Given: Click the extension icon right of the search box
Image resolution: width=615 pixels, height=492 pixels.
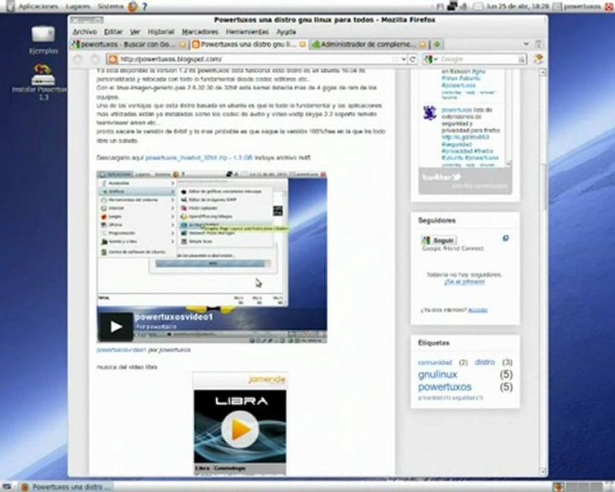Looking at the screenshot, I should (x=538, y=59).
